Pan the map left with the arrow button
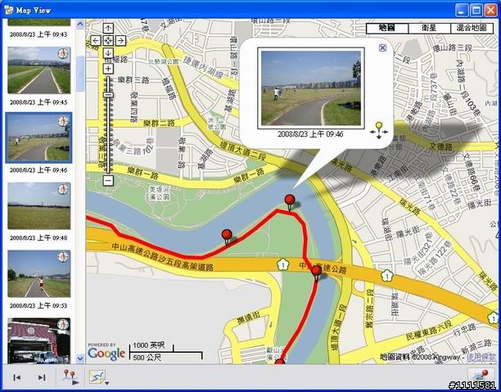The width and height of the screenshot is (501, 392). coord(96,40)
